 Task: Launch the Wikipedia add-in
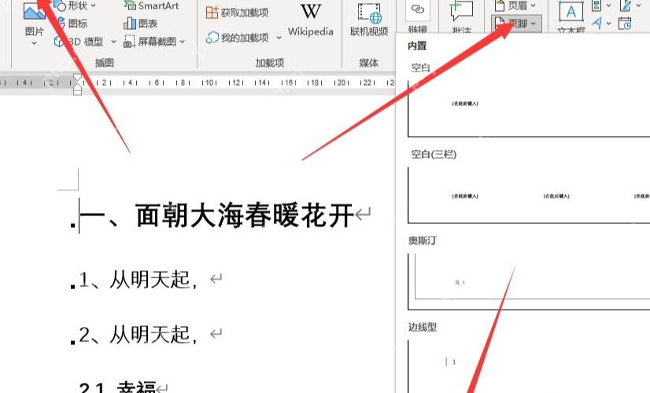pyautogui.click(x=311, y=19)
